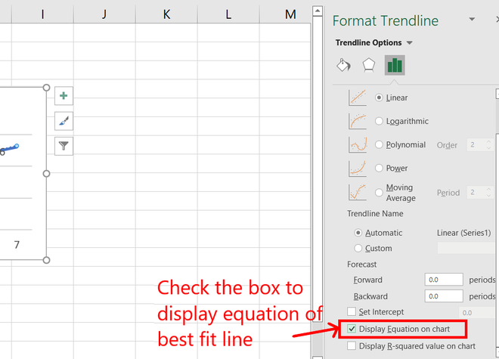Image resolution: width=499 pixels, height=359 pixels.
Task: Click the Power trendline preview icon
Action: (x=358, y=168)
